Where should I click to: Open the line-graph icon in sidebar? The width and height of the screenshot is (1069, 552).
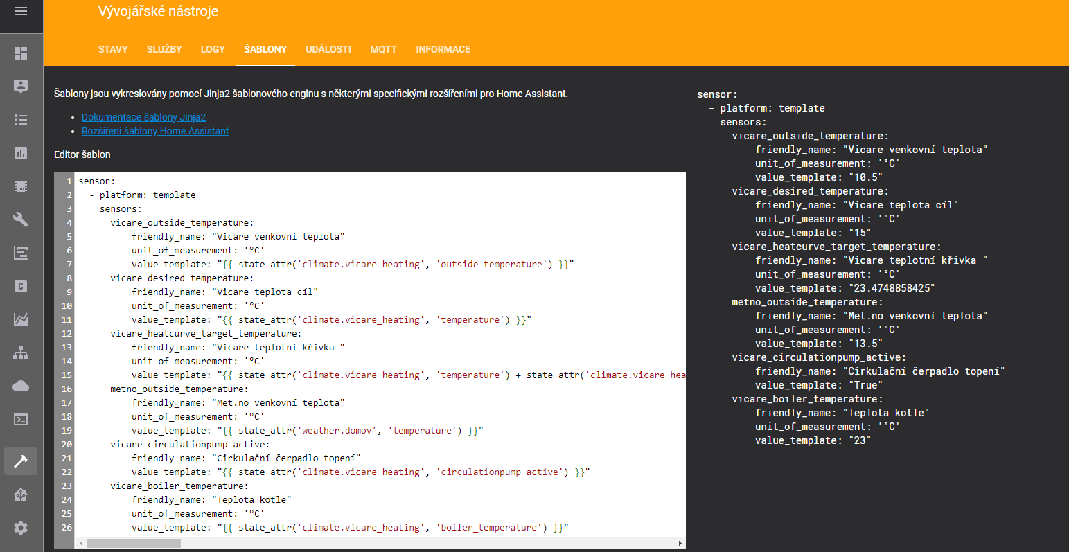tap(21, 319)
